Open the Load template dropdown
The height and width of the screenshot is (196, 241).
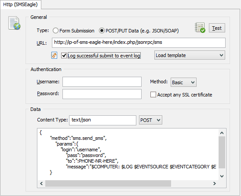190,55
